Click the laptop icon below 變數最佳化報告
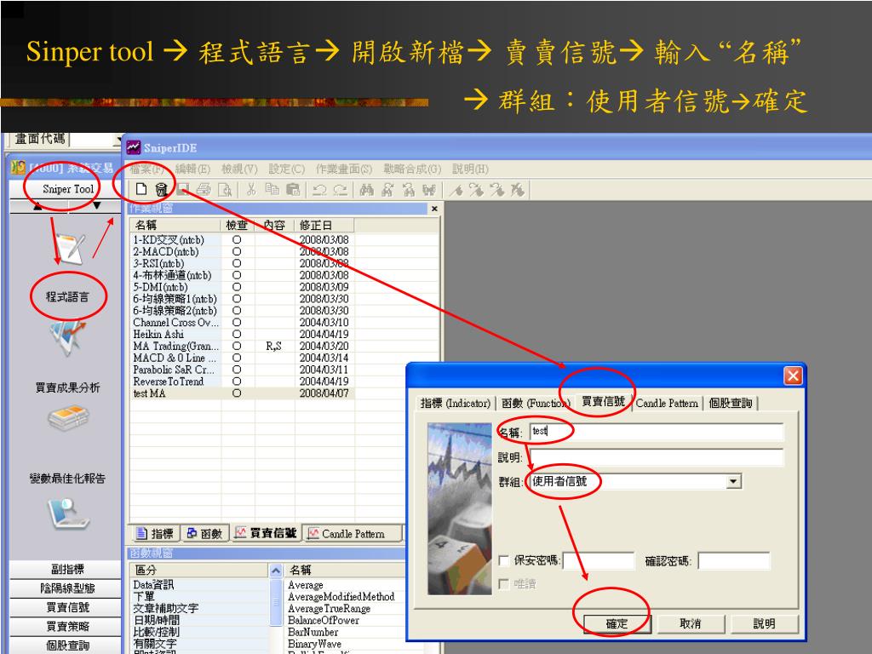 [x=68, y=513]
